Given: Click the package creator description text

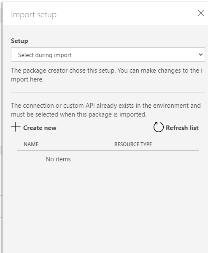Looking at the screenshot, I should click(107, 75).
